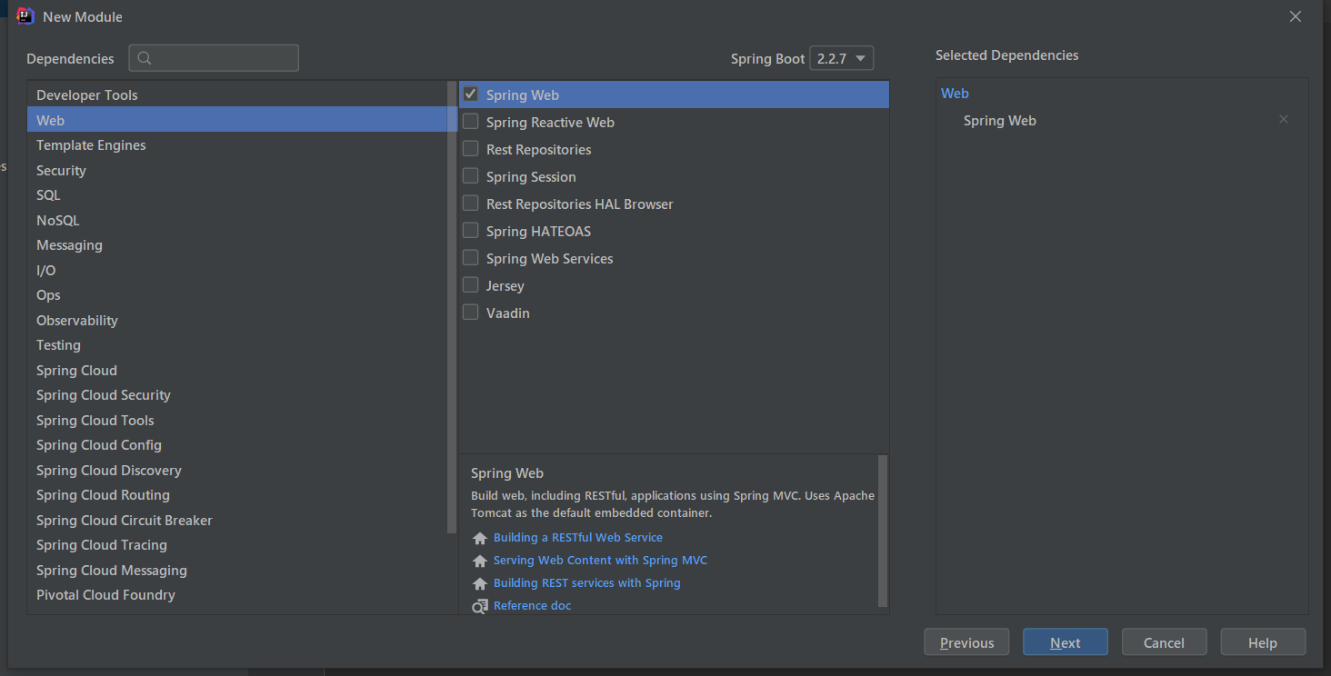Click home icon beside Building a RESTful Web Service

[480, 538]
